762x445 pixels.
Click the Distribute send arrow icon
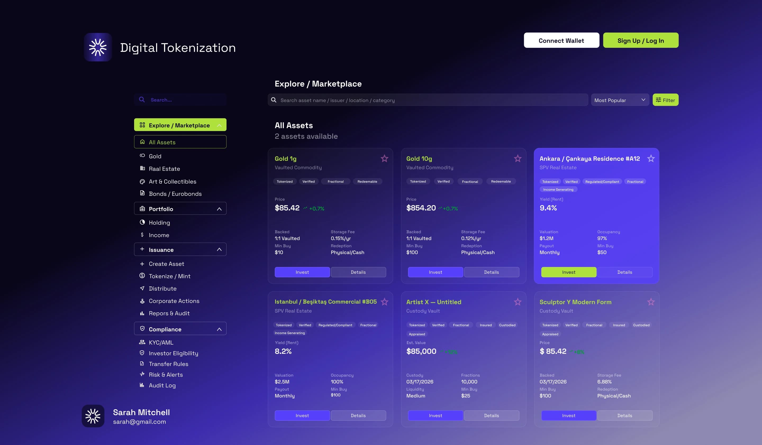pos(142,288)
